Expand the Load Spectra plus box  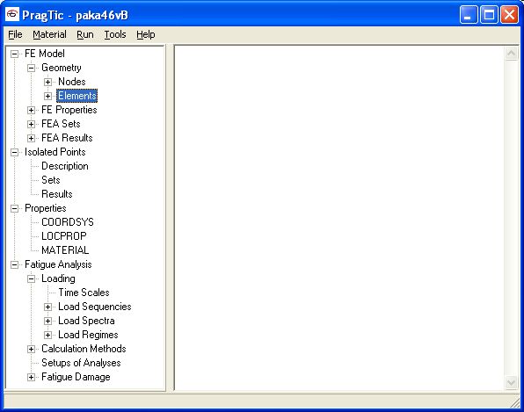coord(47,321)
